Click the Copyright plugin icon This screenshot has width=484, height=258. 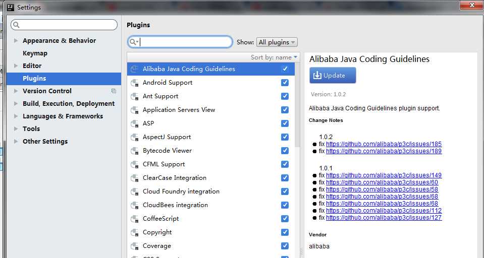(x=134, y=232)
